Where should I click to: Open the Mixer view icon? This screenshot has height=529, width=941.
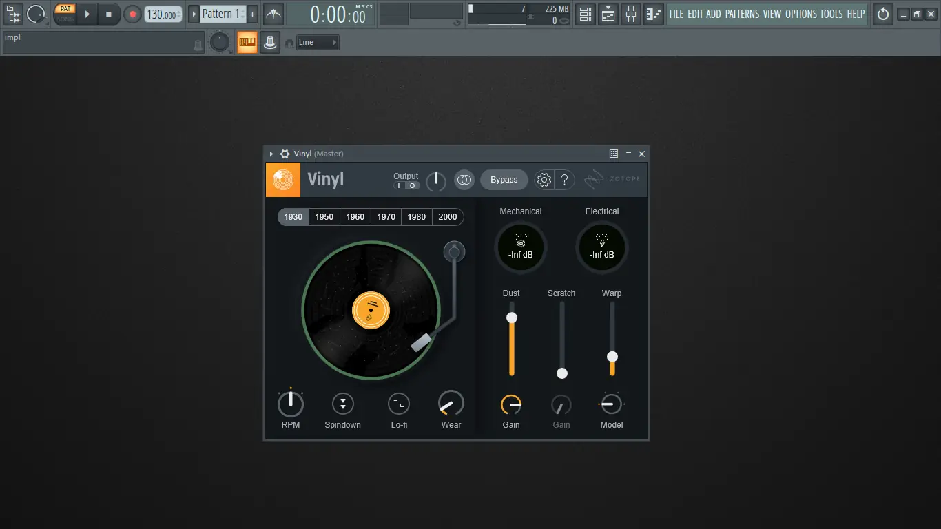click(631, 14)
